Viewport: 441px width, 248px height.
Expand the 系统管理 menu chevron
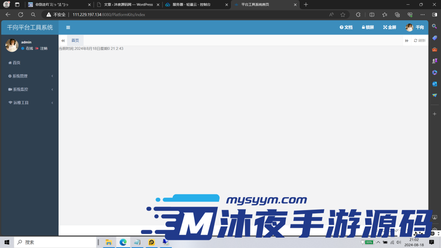(x=53, y=76)
